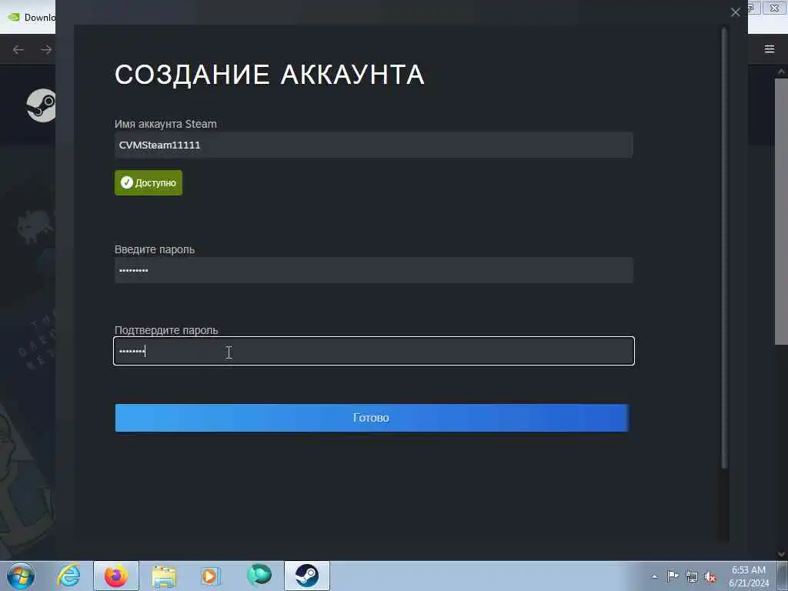The image size is (788, 591).
Task: Click the Show desktop strip
Action: click(783, 576)
